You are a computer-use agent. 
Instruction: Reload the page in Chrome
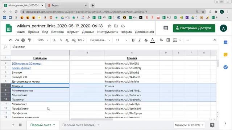tap(16, 12)
